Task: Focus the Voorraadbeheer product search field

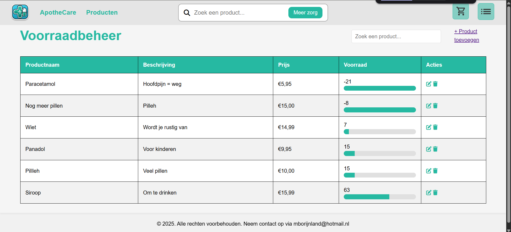Action: (x=396, y=36)
